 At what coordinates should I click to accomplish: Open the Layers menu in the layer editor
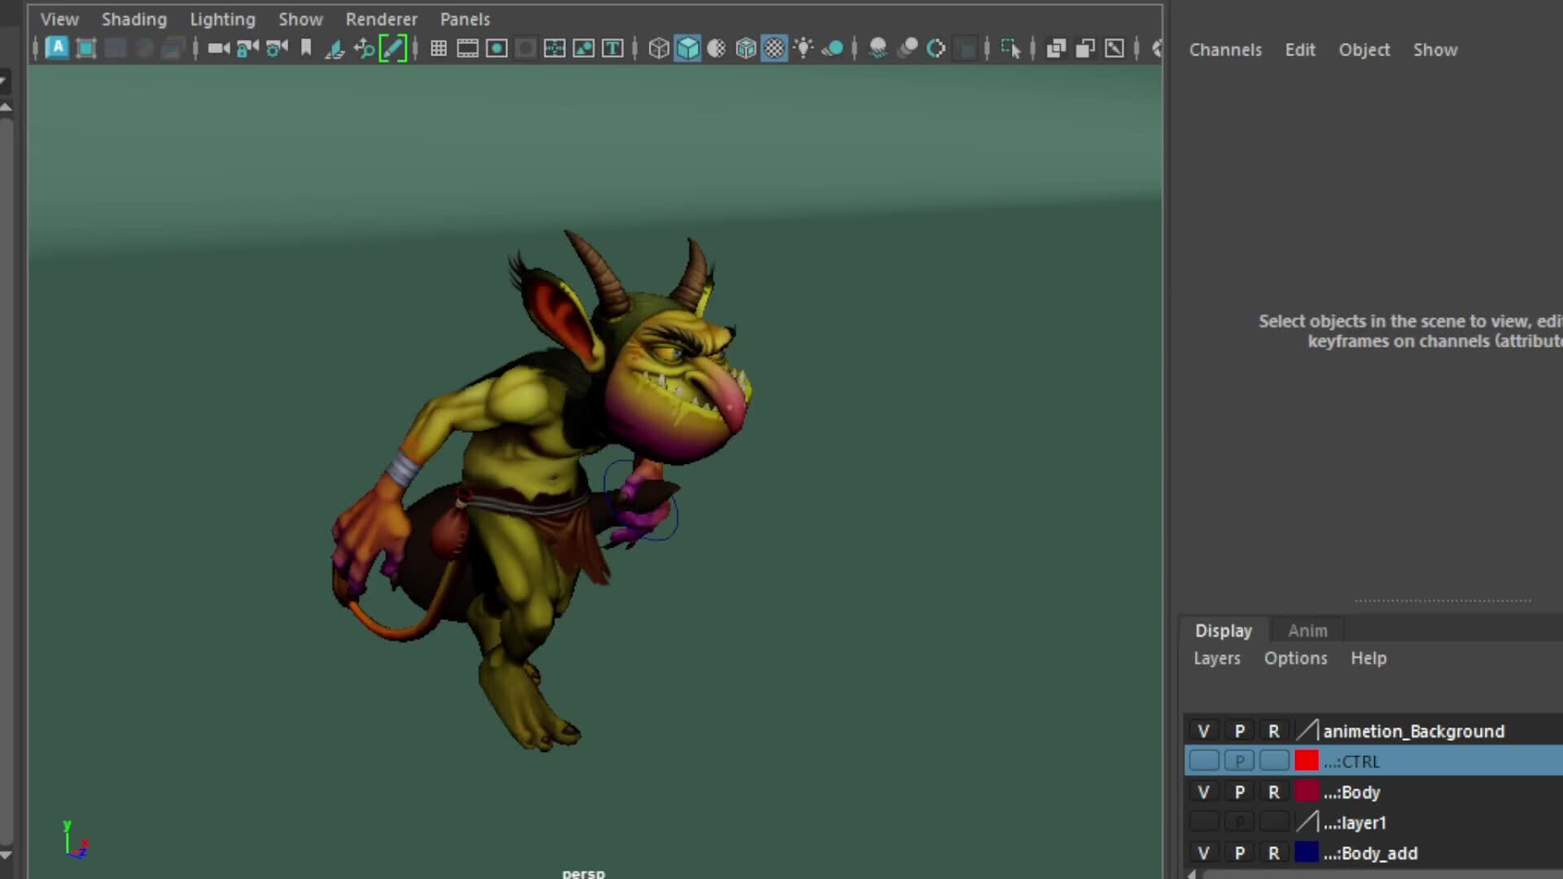click(x=1216, y=658)
